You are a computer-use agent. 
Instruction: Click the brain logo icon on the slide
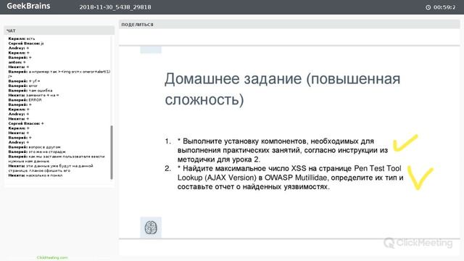point(151,227)
